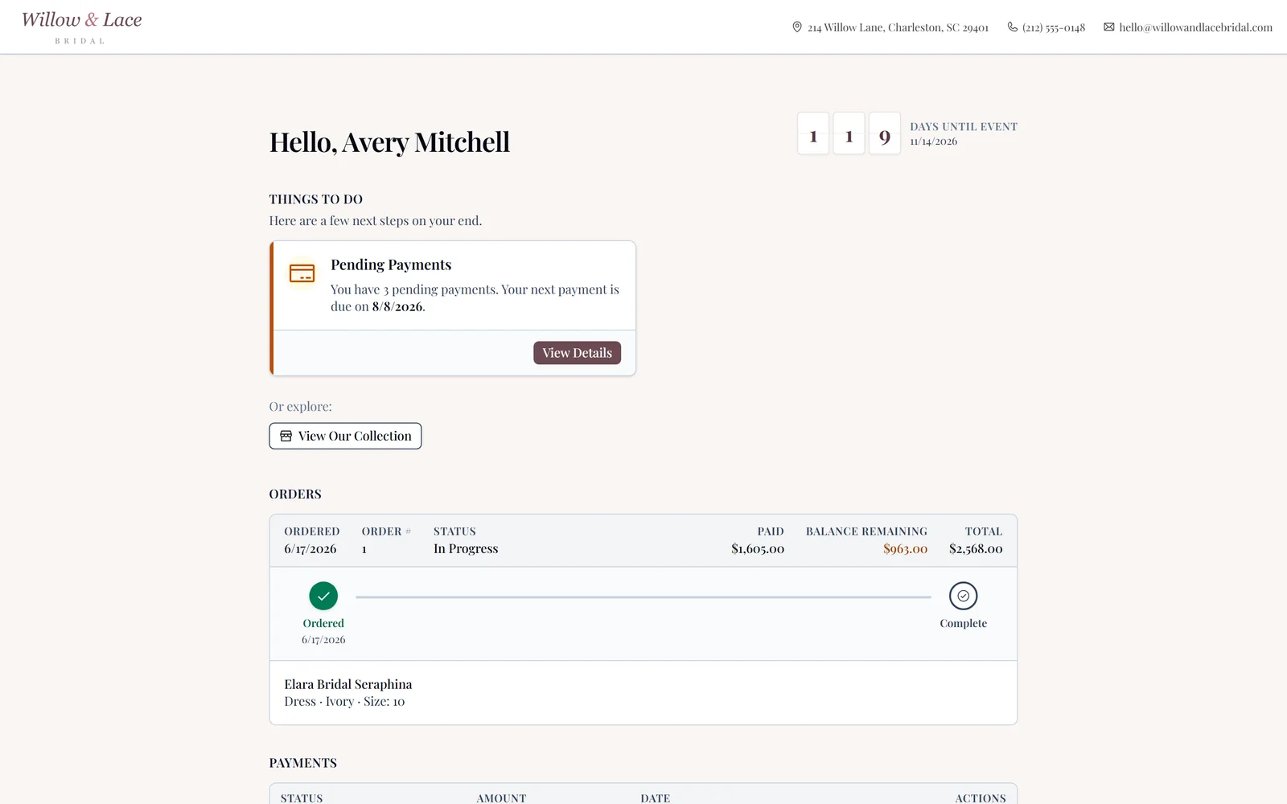Open View Our Collection
1287x804 pixels.
tap(345, 436)
